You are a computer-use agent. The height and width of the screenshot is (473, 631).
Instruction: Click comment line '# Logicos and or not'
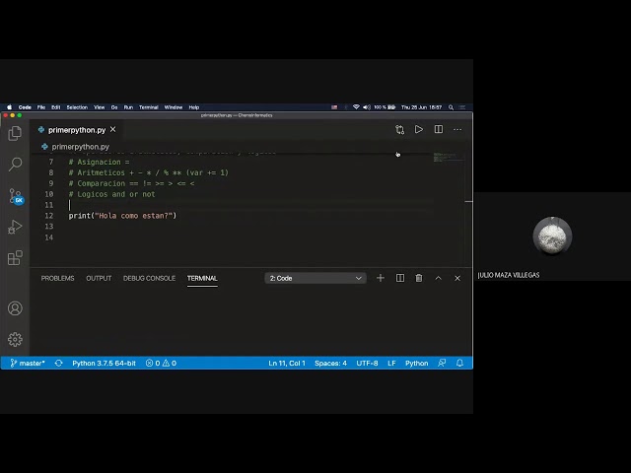point(111,194)
